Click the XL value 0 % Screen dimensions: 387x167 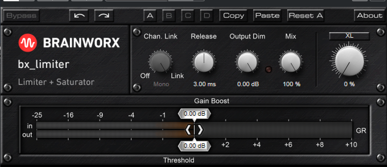[349, 84]
